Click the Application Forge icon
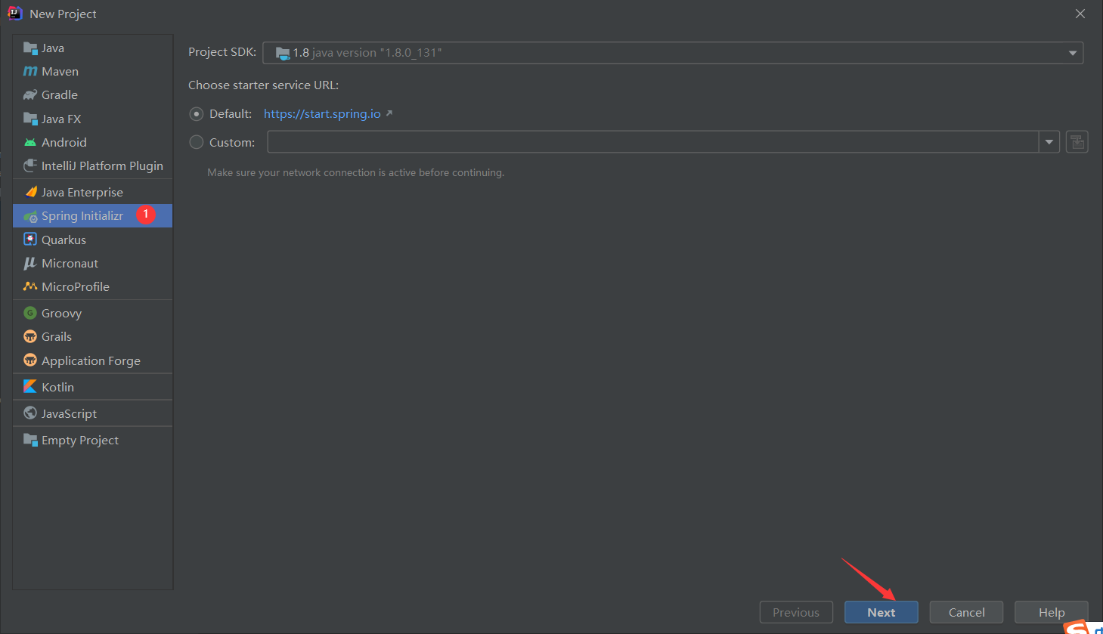 (30, 360)
